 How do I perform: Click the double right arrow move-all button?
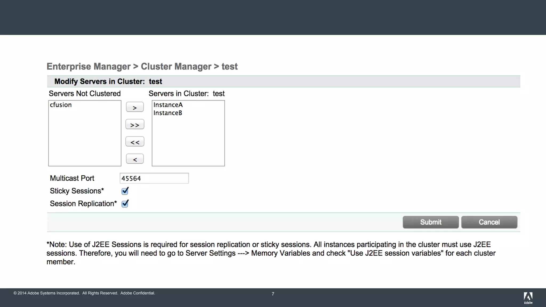[135, 124]
